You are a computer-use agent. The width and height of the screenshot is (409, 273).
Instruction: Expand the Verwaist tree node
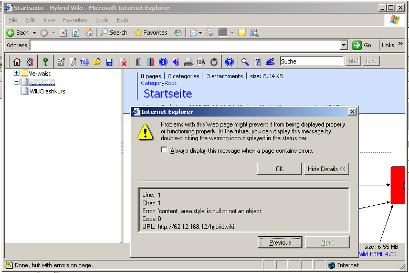[17, 73]
